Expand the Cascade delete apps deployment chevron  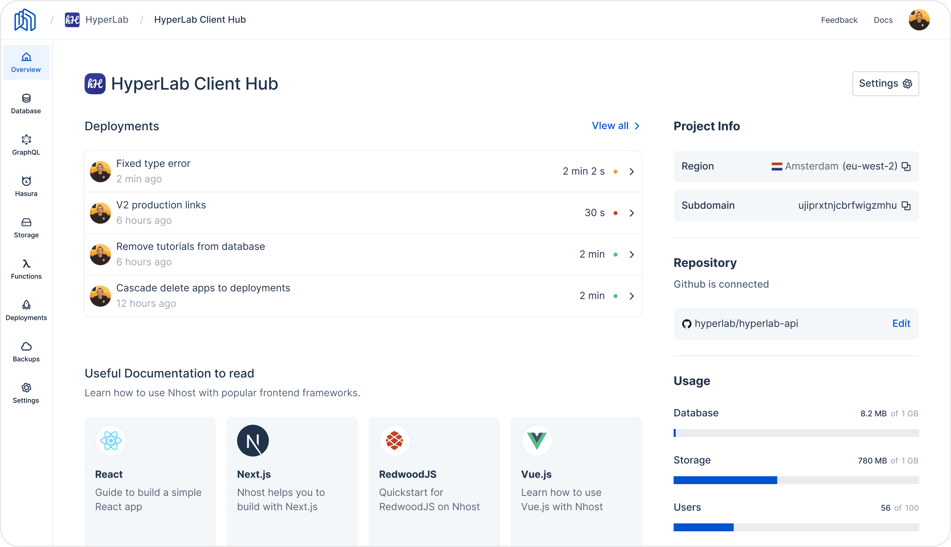(632, 296)
